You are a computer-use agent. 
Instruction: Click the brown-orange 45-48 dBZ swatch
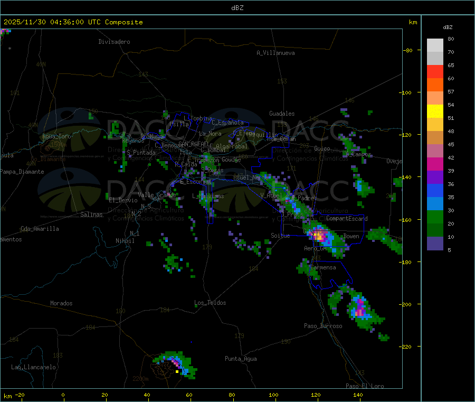435,138
